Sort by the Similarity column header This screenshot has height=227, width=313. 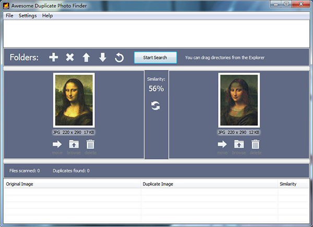click(293, 184)
